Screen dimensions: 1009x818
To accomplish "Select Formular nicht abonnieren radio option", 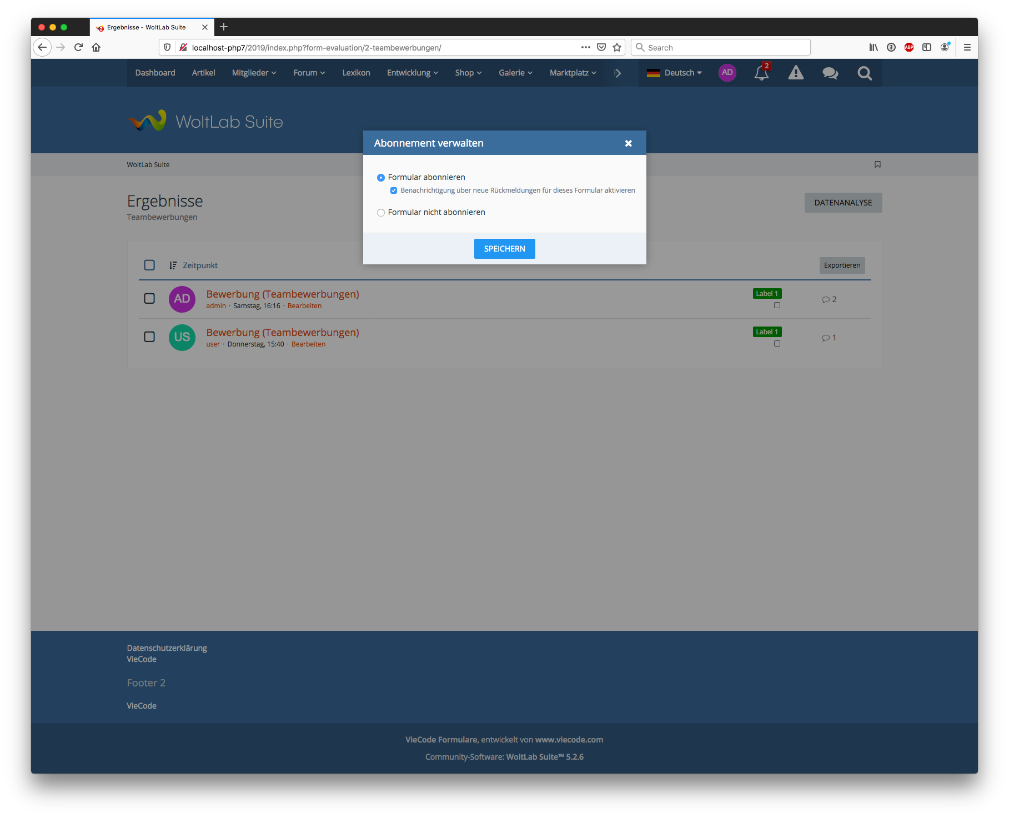I will (381, 213).
